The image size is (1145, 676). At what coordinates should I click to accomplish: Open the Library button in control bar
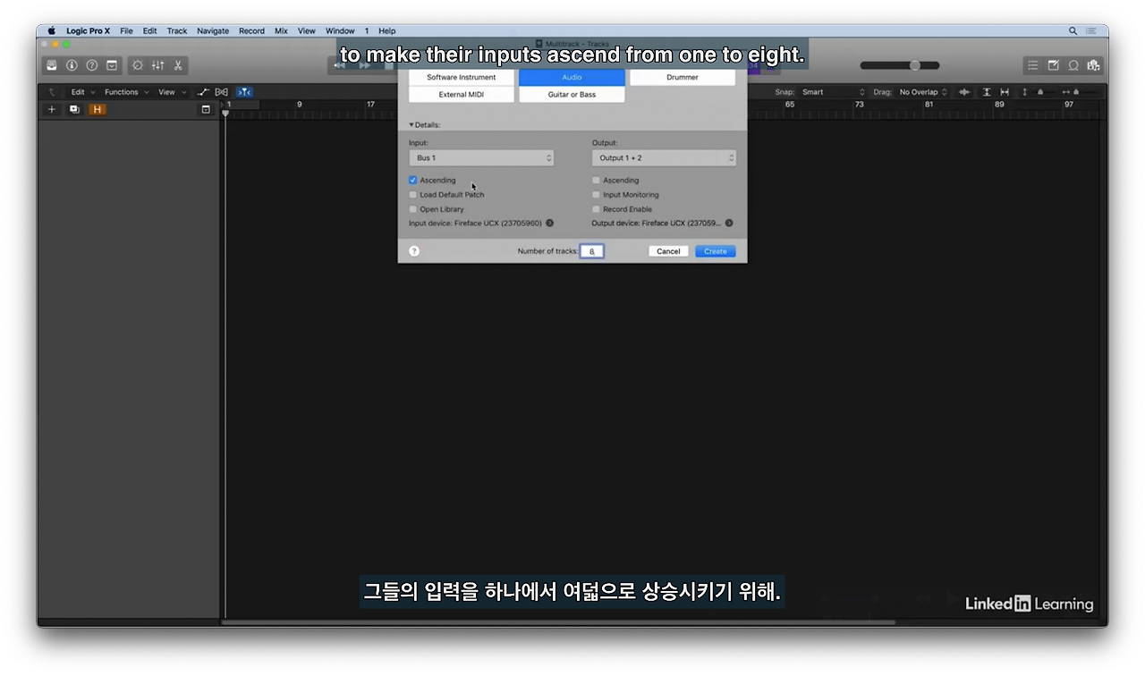point(52,65)
